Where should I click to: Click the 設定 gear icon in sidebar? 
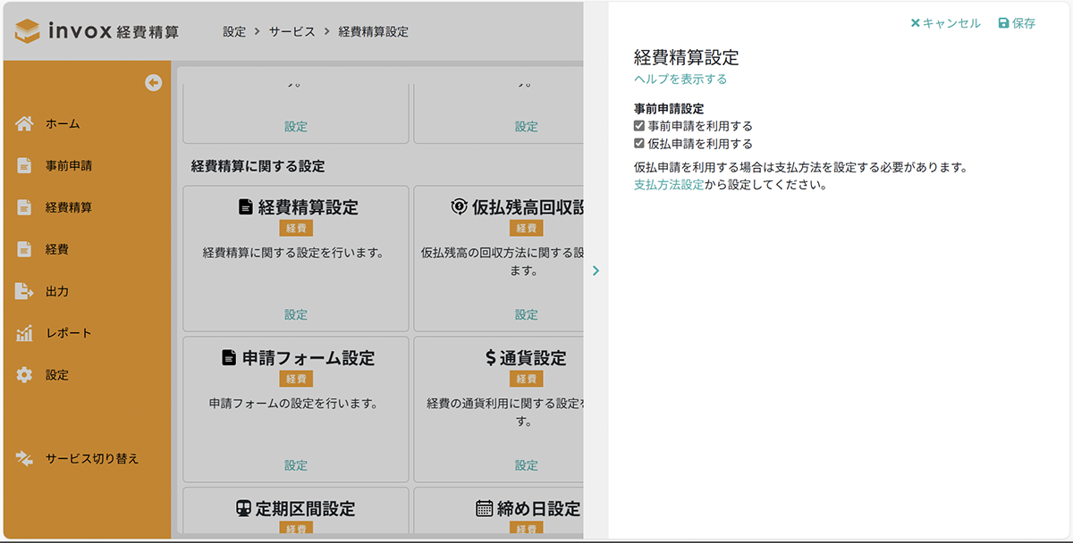(x=24, y=375)
